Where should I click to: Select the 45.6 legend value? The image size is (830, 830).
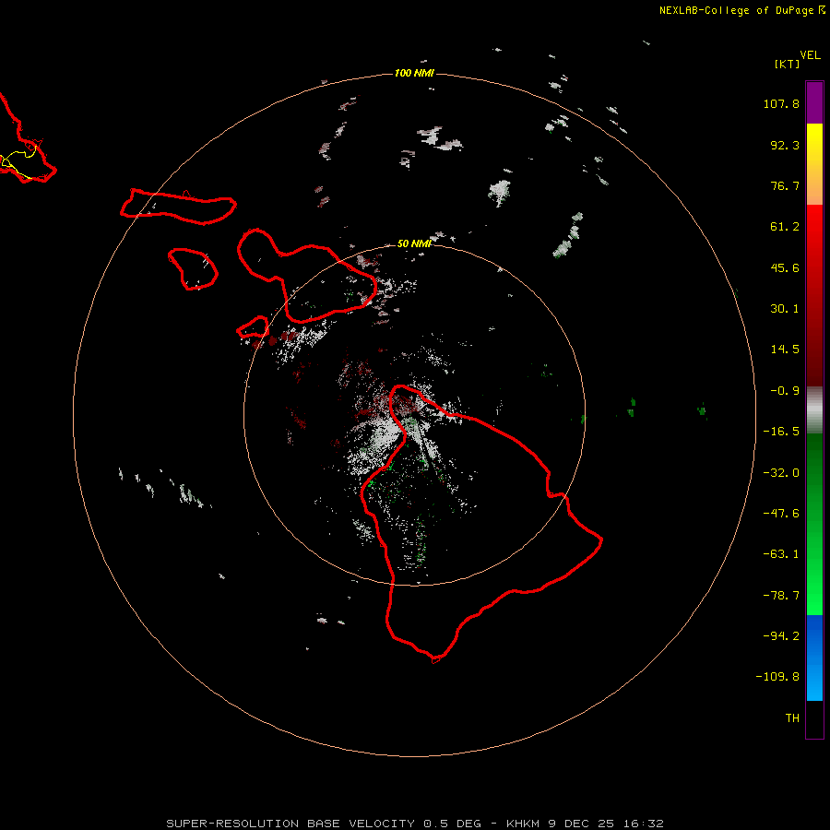point(785,267)
